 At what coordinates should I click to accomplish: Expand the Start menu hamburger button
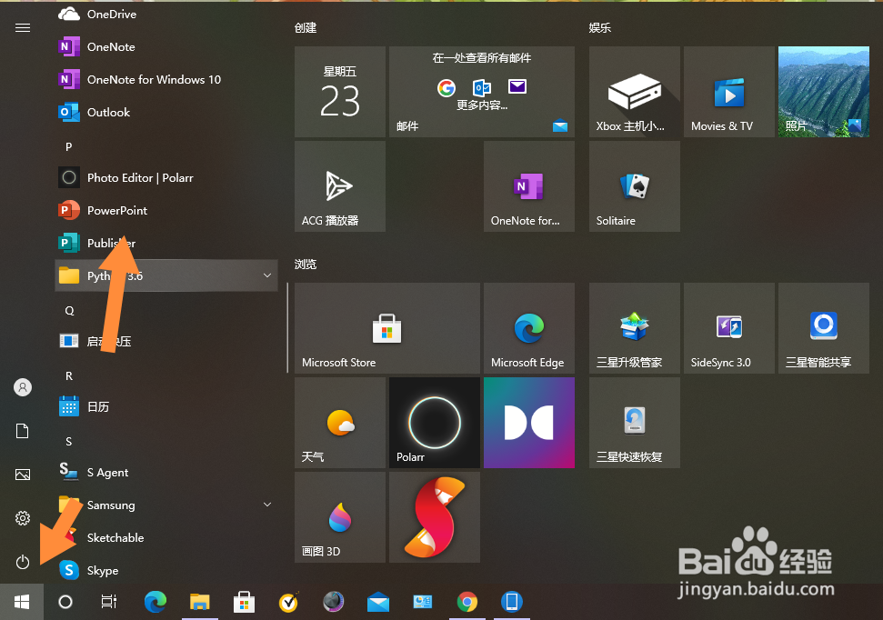tap(23, 27)
